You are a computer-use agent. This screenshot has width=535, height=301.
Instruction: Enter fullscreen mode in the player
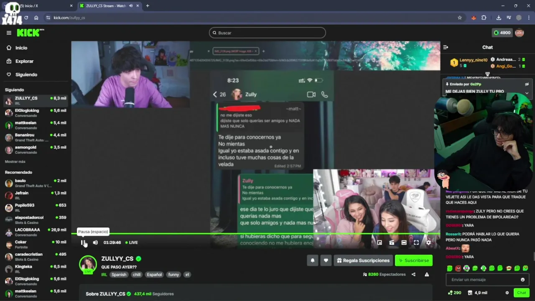click(416, 242)
